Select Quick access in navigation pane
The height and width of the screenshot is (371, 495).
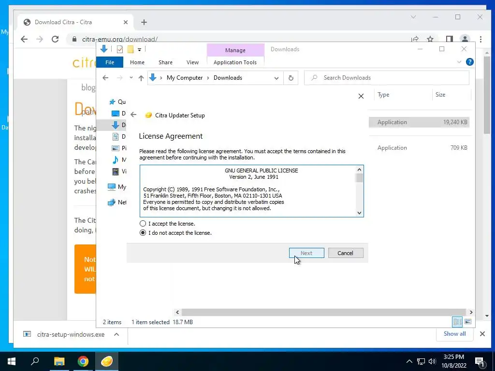[117, 102]
